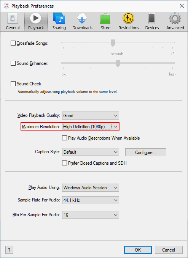Confirm settings with the OK button
This screenshot has width=188, height=258.
[138, 250]
